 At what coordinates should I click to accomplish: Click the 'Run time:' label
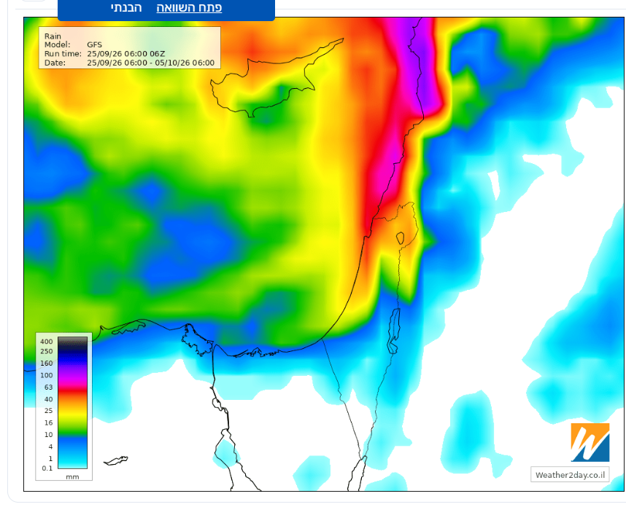(63, 54)
